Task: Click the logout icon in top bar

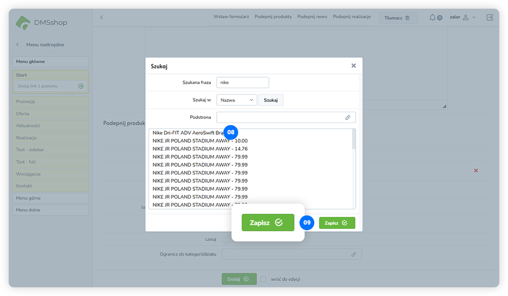Action: click(x=490, y=17)
